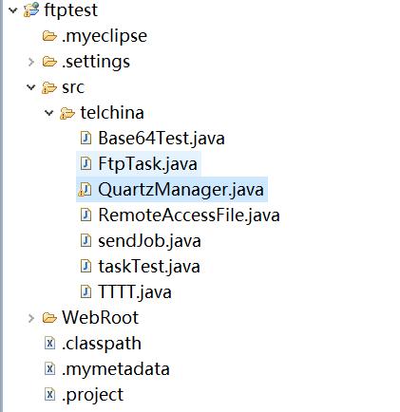Click the QuartzManager.java warning file icon
400x412 pixels.
point(85,190)
